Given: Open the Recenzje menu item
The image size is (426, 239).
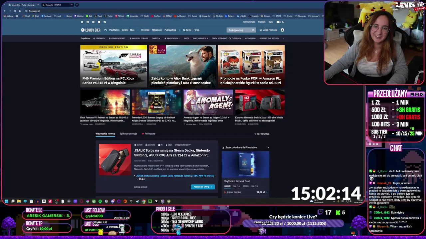Looking at the screenshot, I should point(145,30).
